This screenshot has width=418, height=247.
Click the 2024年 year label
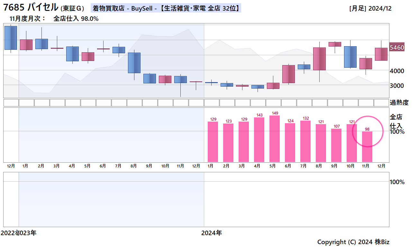click(212, 233)
